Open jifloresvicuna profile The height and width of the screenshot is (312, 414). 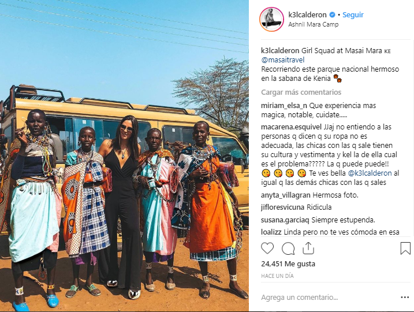282,207
